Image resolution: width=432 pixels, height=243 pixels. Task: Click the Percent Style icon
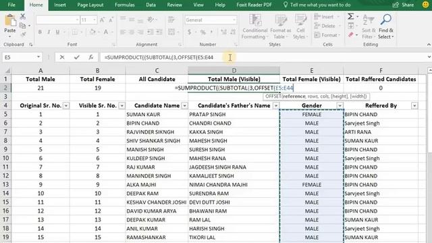tap(202, 32)
